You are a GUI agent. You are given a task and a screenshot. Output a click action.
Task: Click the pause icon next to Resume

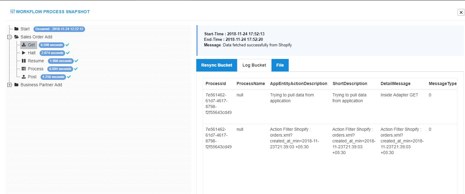(24, 61)
